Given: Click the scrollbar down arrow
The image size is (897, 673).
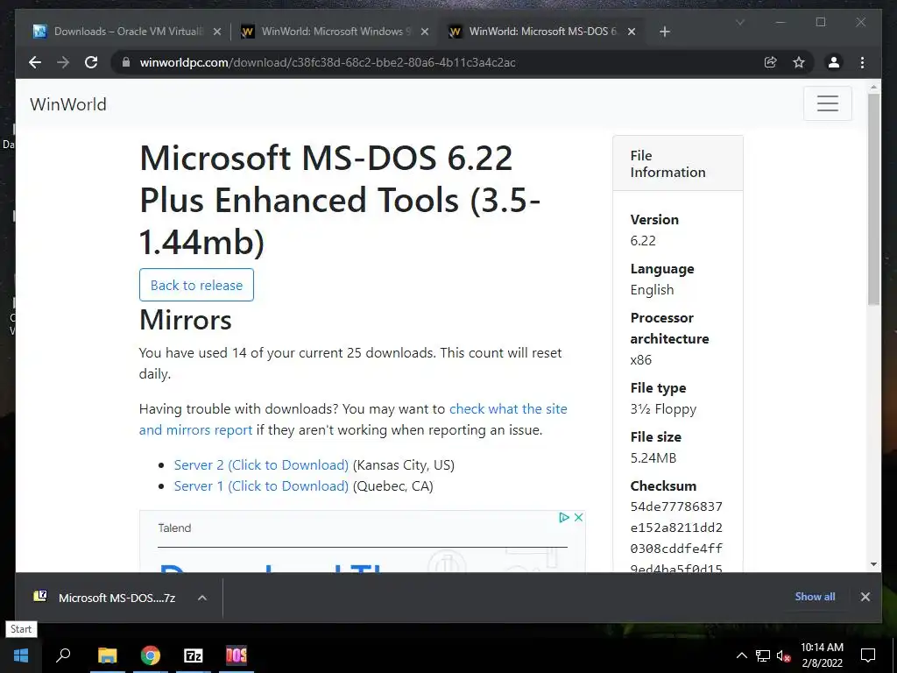Looking at the screenshot, I should point(873,564).
